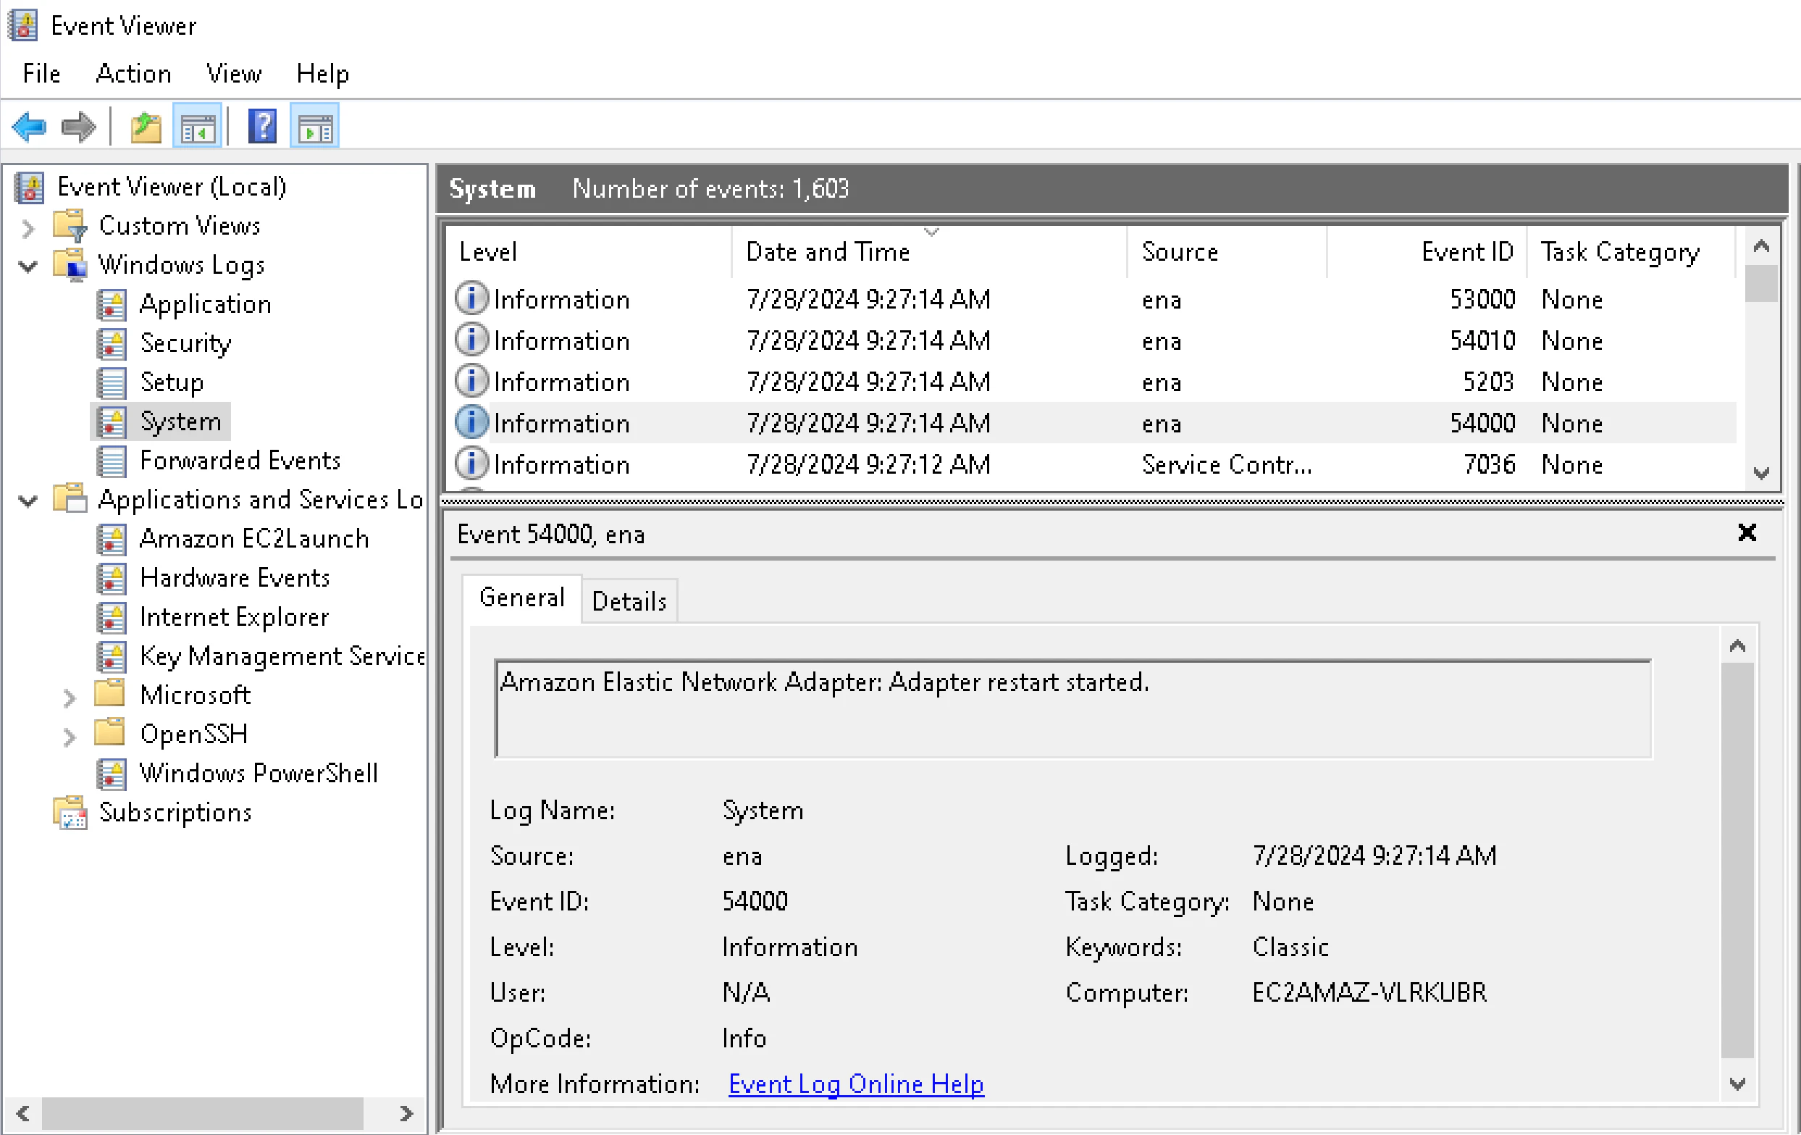Select the Application log in tree
The height and width of the screenshot is (1135, 1801).
point(205,304)
